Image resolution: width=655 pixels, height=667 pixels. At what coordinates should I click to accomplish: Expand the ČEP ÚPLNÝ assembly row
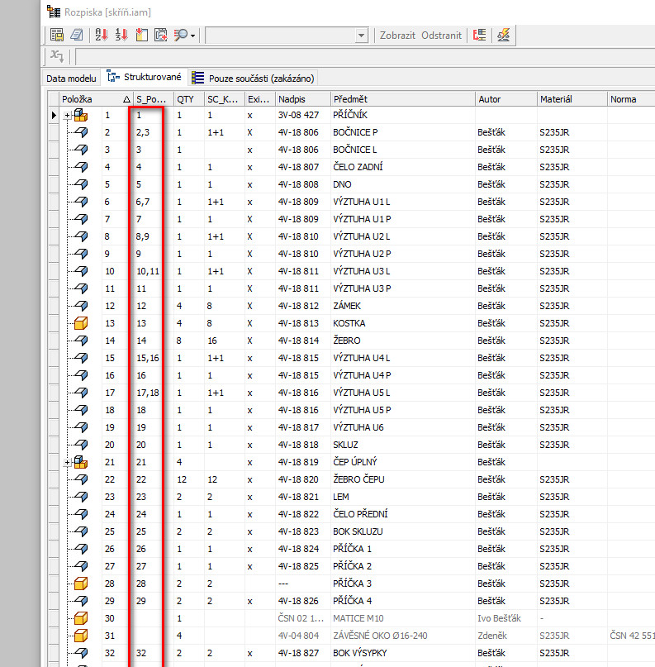pyautogui.click(x=68, y=462)
